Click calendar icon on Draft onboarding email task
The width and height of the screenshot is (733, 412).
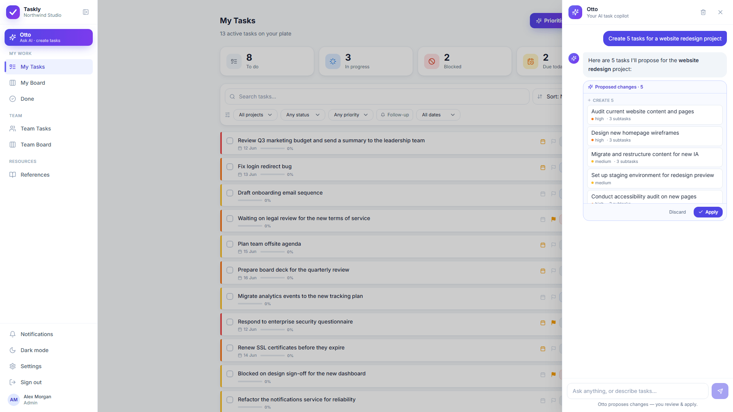click(543, 194)
